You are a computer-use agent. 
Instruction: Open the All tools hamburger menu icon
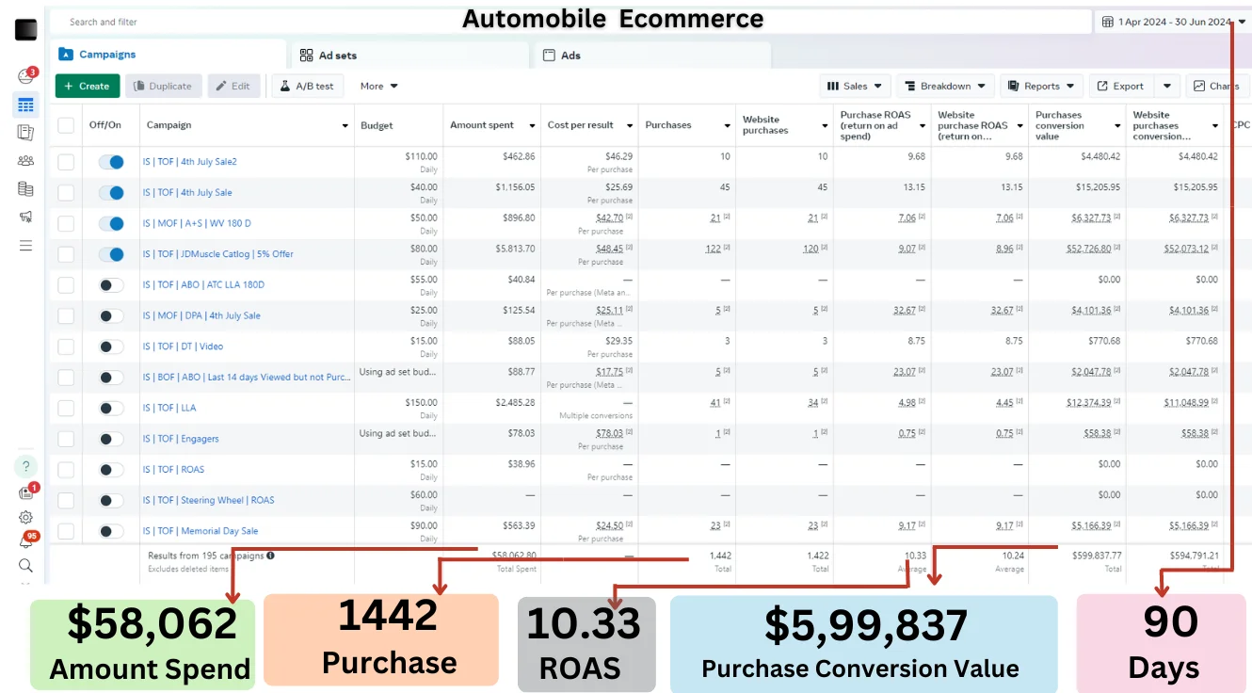tap(25, 246)
